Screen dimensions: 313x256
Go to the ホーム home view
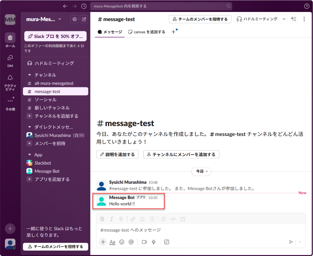[10, 40]
